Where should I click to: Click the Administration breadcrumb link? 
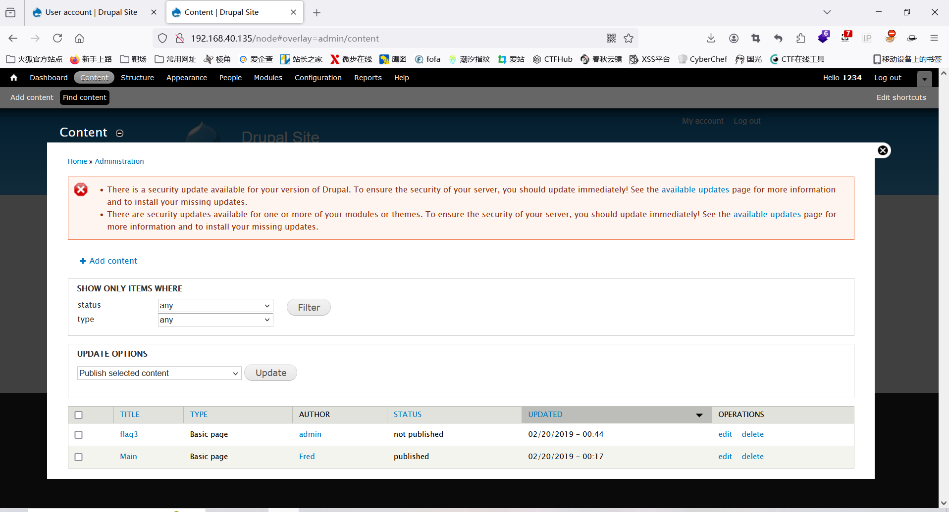[x=119, y=161]
